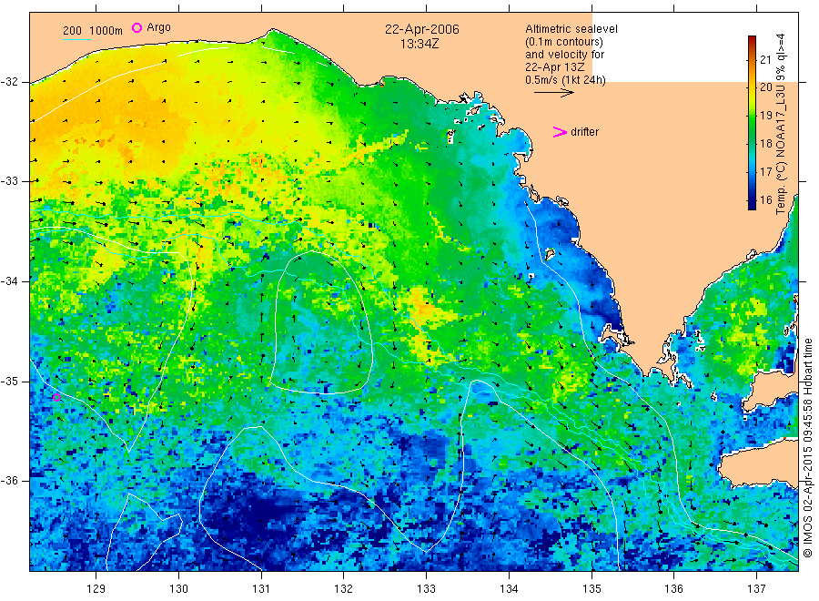Click the 'drifter' legend label
Image resolution: width=819 pixels, height=601 pixels.
584,132
